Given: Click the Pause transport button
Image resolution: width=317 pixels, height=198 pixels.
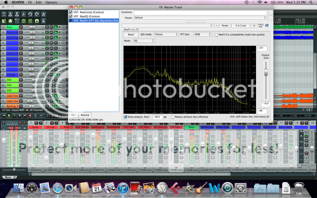Looking at the screenshot, I should click(x=14, y=115).
